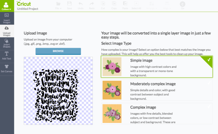This screenshot has height=134, width=218.
Task: Select the Add Text tool
Action: 7,55
